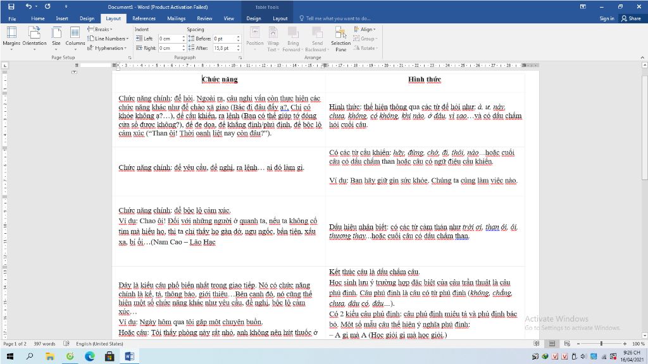The image size is (648, 364).
Task: Open the Columns layout options
Action: click(75, 39)
